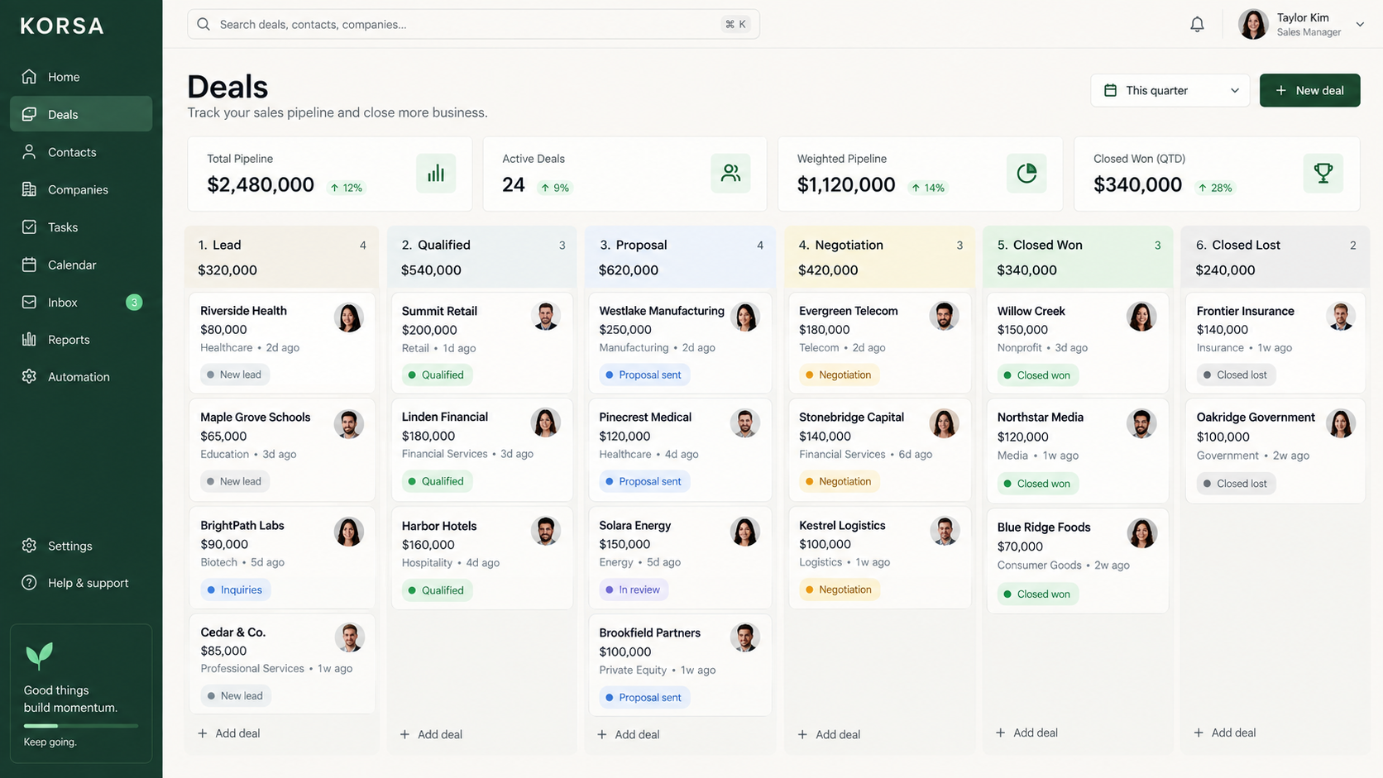Open the Summit Retail deal title
The image size is (1383, 778).
439,311
